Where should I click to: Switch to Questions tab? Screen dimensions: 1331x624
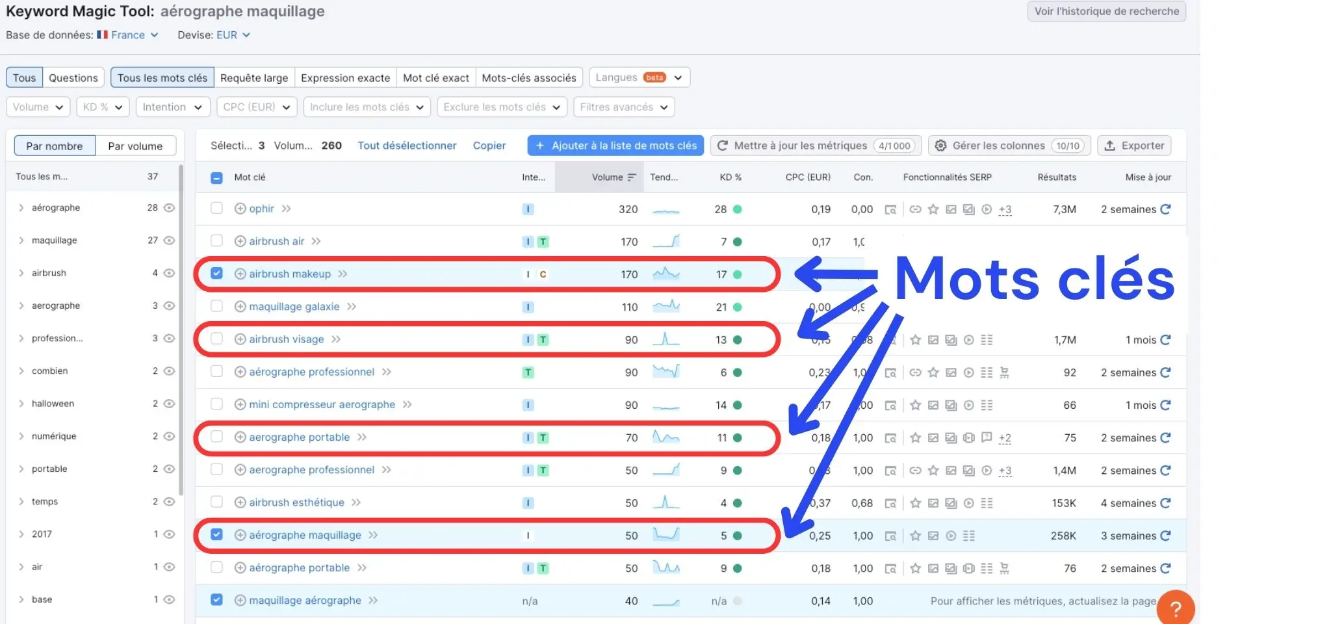pos(73,78)
